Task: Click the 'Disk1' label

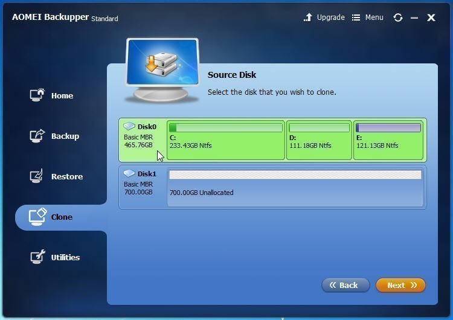Action: 147,174
